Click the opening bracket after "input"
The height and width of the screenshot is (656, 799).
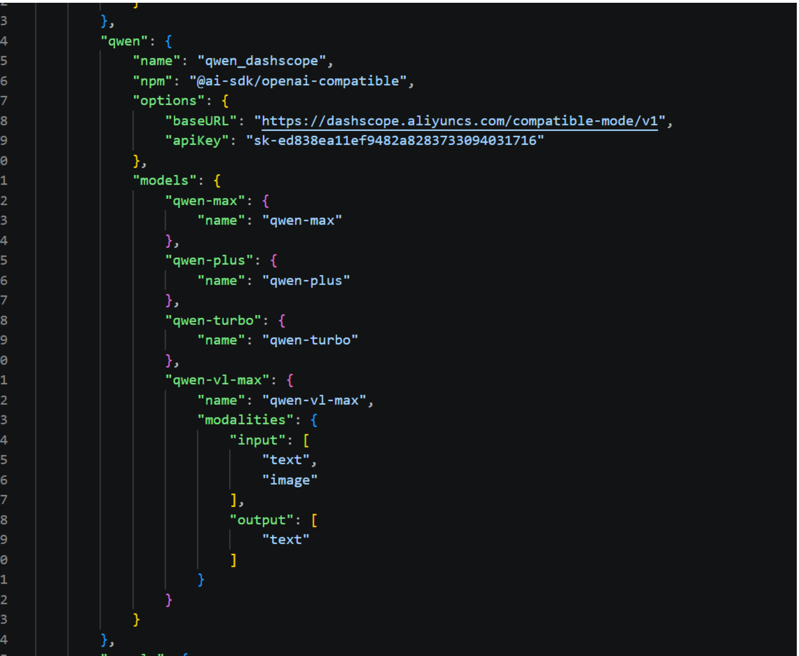click(306, 440)
